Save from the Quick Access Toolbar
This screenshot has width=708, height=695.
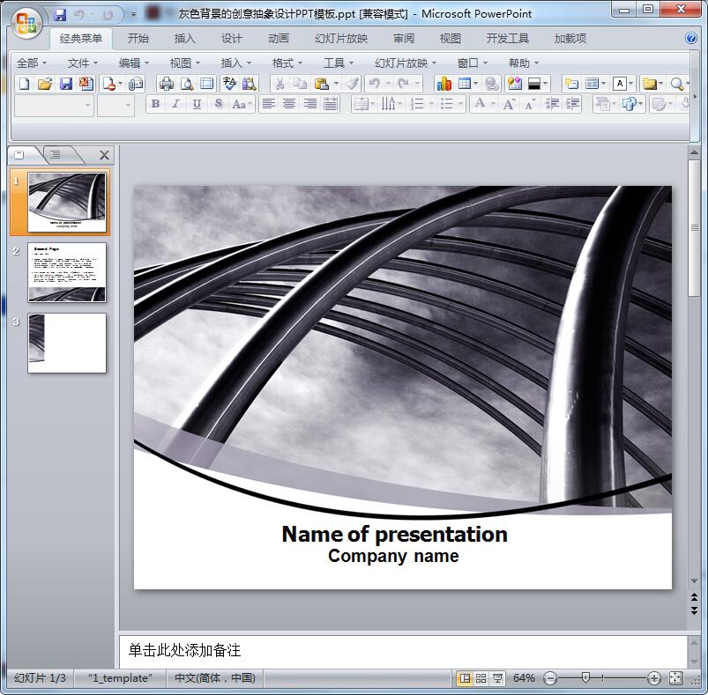[60, 15]
